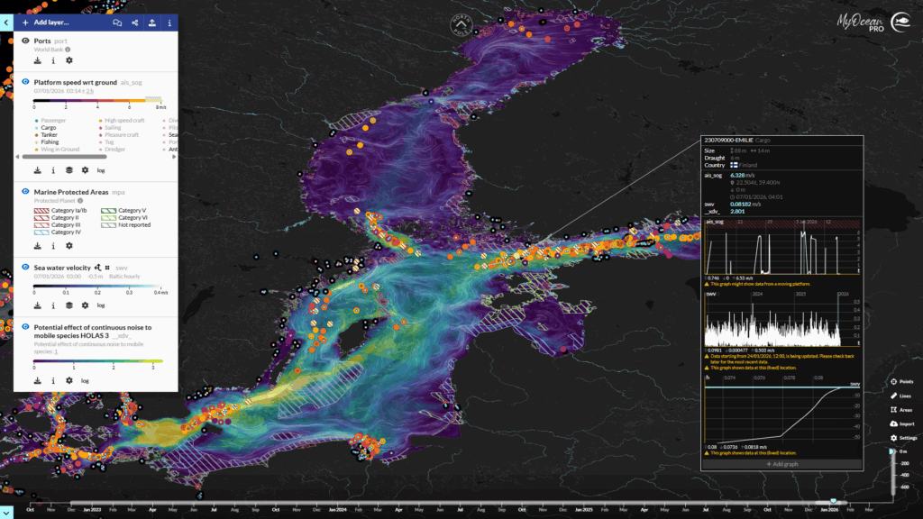Download the Ports layer data
923x519 pixels.
click(x=37, y=61)
